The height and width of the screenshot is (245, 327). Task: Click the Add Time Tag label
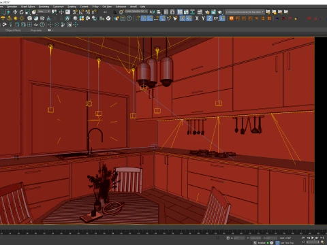point(287,243)
